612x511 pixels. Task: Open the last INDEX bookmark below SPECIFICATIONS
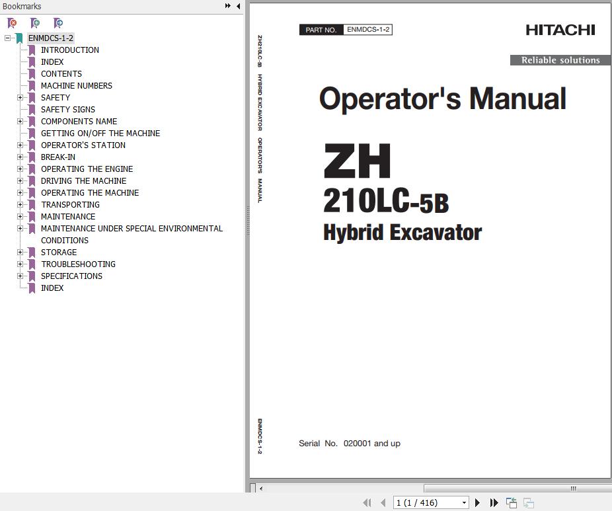52,288
